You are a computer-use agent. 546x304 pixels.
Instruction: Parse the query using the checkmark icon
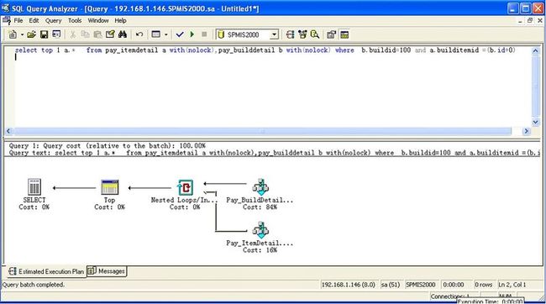point(180,34)
